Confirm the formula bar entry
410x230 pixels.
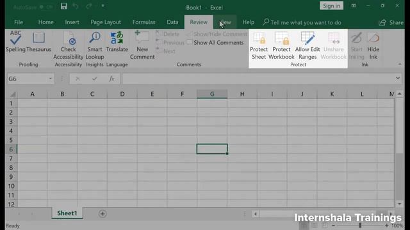tap(95, 79)
